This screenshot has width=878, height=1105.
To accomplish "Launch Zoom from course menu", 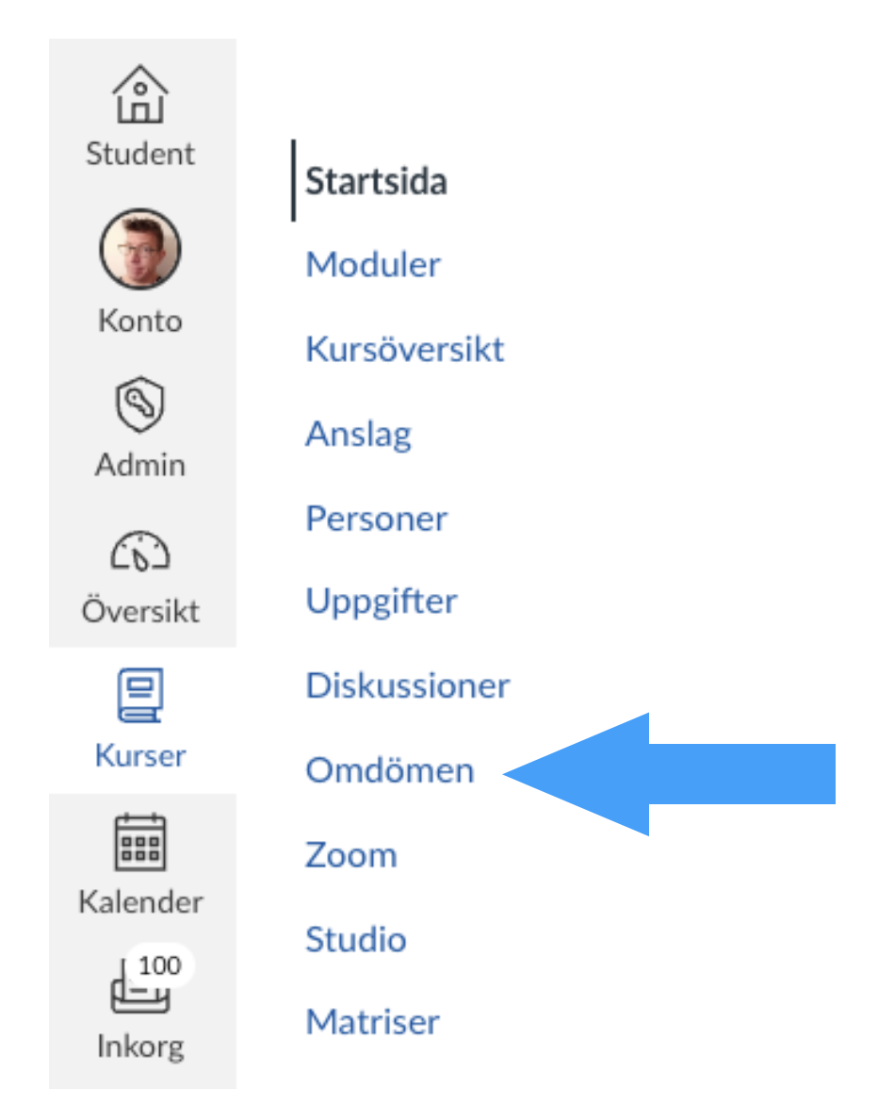I will click(351, 855).
